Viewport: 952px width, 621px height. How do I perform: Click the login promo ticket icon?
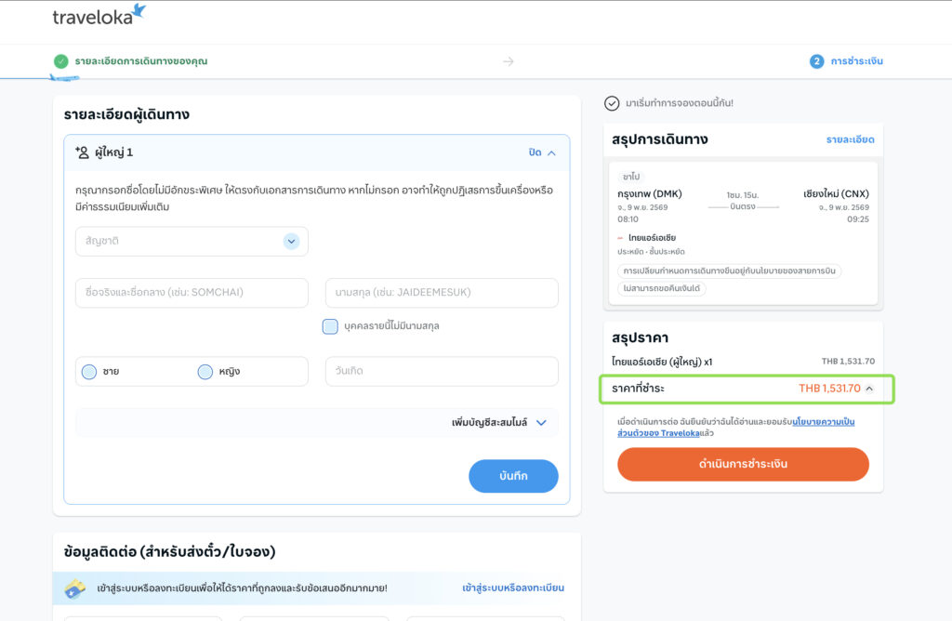[75, 588]
